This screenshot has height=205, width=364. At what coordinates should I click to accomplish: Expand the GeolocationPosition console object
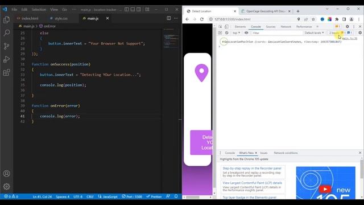(x=223, y=42)
